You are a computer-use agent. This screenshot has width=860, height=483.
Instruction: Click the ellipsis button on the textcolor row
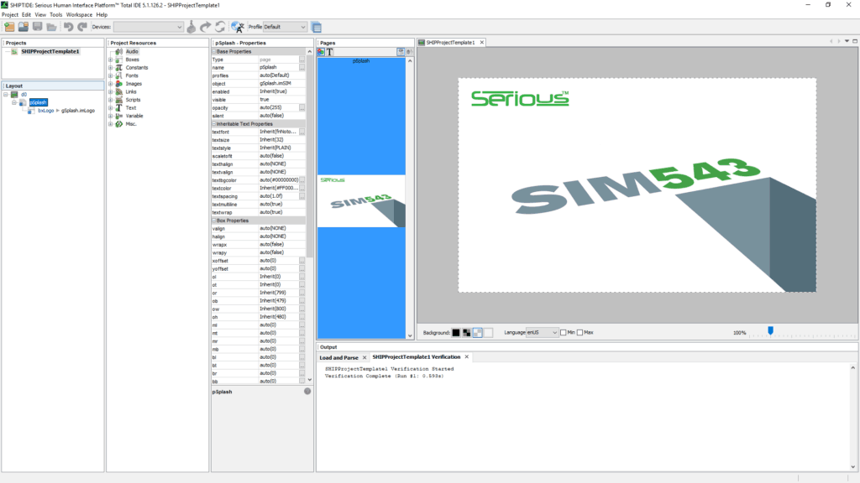point(302,188)
